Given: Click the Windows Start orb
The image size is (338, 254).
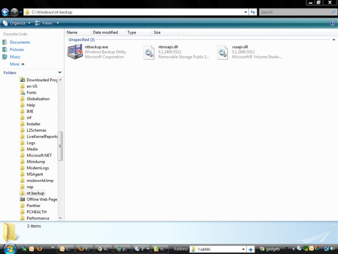Looking at the screenshot, I should coord(9,248).
